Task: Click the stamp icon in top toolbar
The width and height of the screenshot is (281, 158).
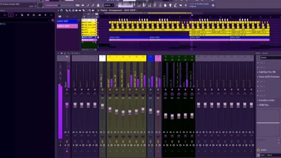Action: pyautogui.click(x=98, y=5)
